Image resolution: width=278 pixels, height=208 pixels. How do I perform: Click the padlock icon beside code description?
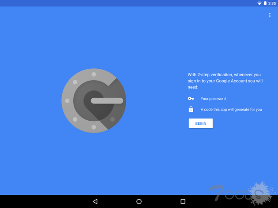tap(191, 109)
